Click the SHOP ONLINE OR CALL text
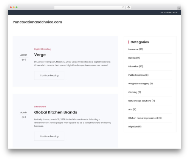The width and height of the screenshot is (189, 160). [x=169, y=12]
